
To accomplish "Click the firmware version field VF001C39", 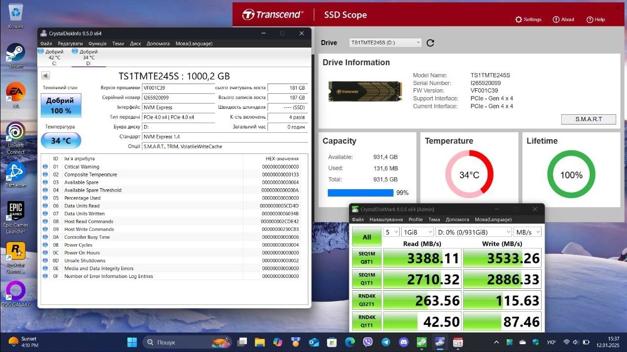I will [x=178, y=88].
